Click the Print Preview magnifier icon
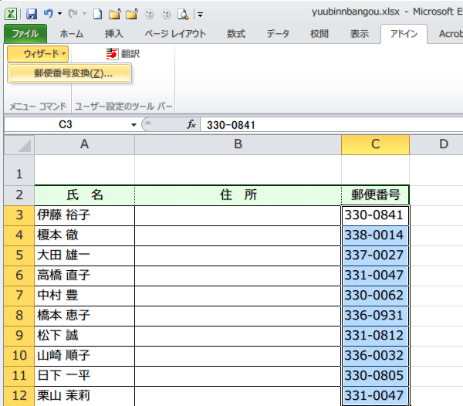The height and width of the screenshot is (406, 463). (182, 14)
